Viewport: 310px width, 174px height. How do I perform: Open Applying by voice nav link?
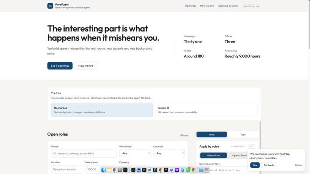click(x=228, y=6)
